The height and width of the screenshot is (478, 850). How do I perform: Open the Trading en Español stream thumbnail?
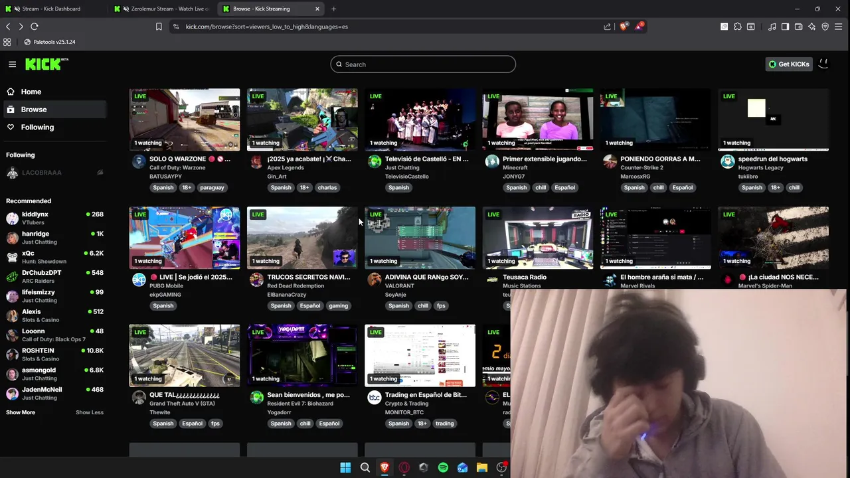pyautogui.click(x=420, y=355)
